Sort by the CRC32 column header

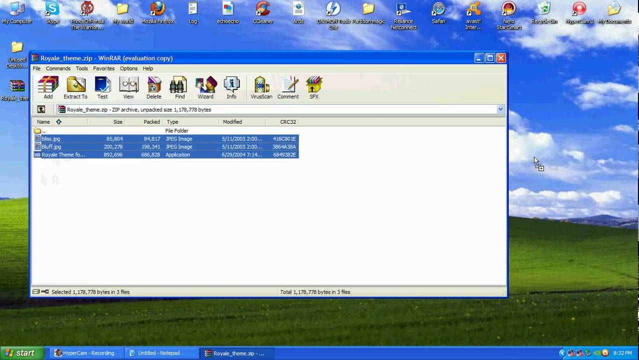pyautogui.click(x=282, y=122)
